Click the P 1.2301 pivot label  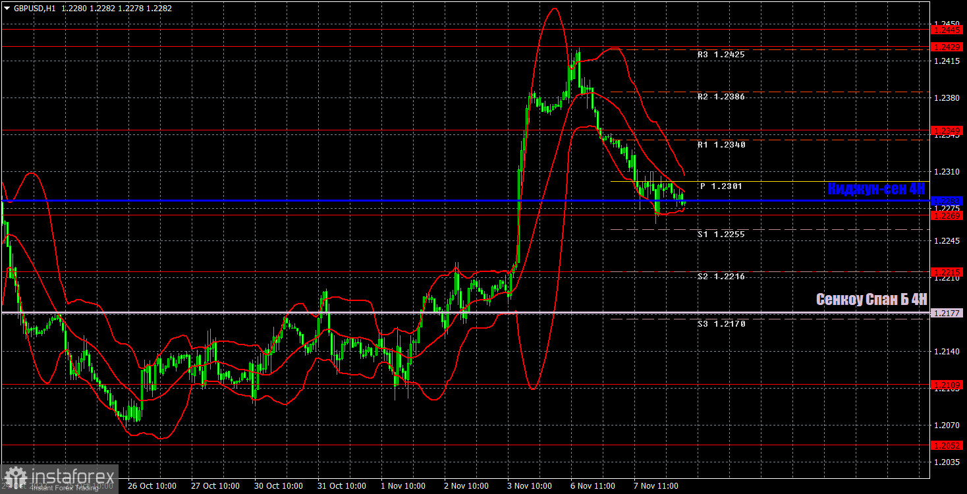pyautogui.click(x=721, y=186)
